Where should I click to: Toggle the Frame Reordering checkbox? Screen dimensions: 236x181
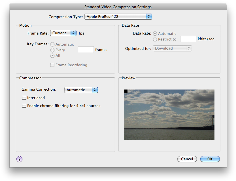[52, 65]
